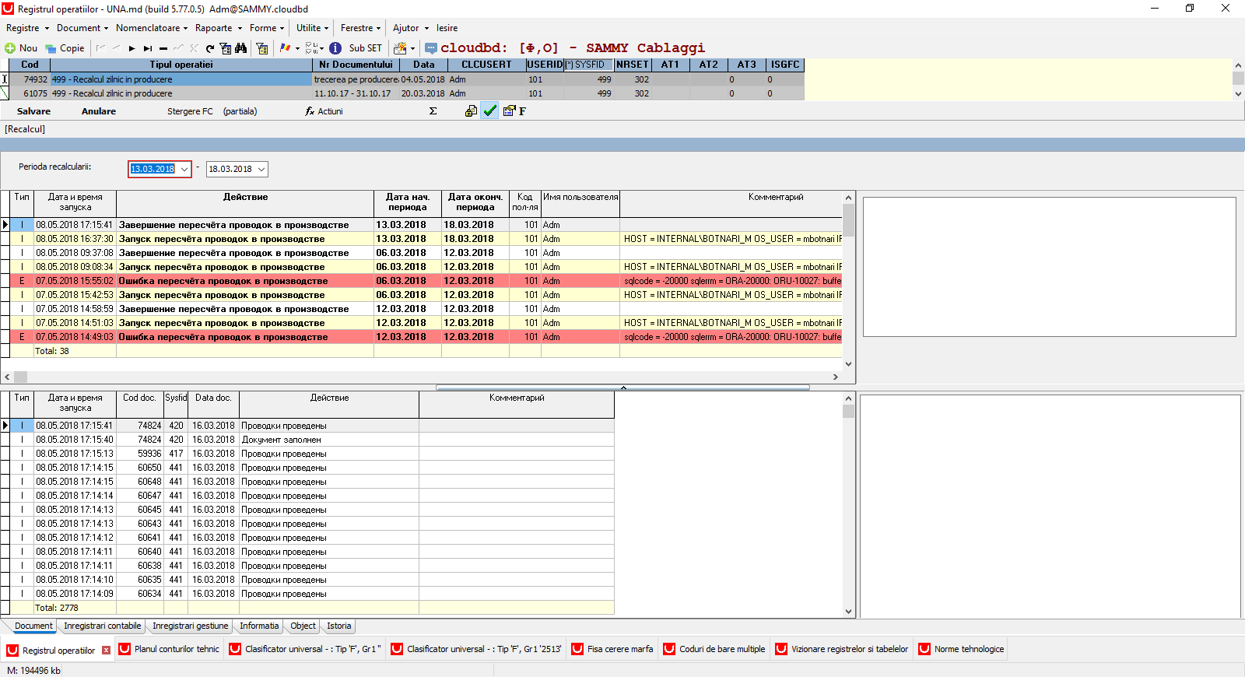Image resolution: width=1245 pixels, height=677 pixels.
Task: Collapse the splitter arrow between log tables
Action: coord(623,388)
